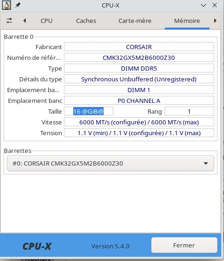Click the Type field DIMM DDR5

click(139, 68)
